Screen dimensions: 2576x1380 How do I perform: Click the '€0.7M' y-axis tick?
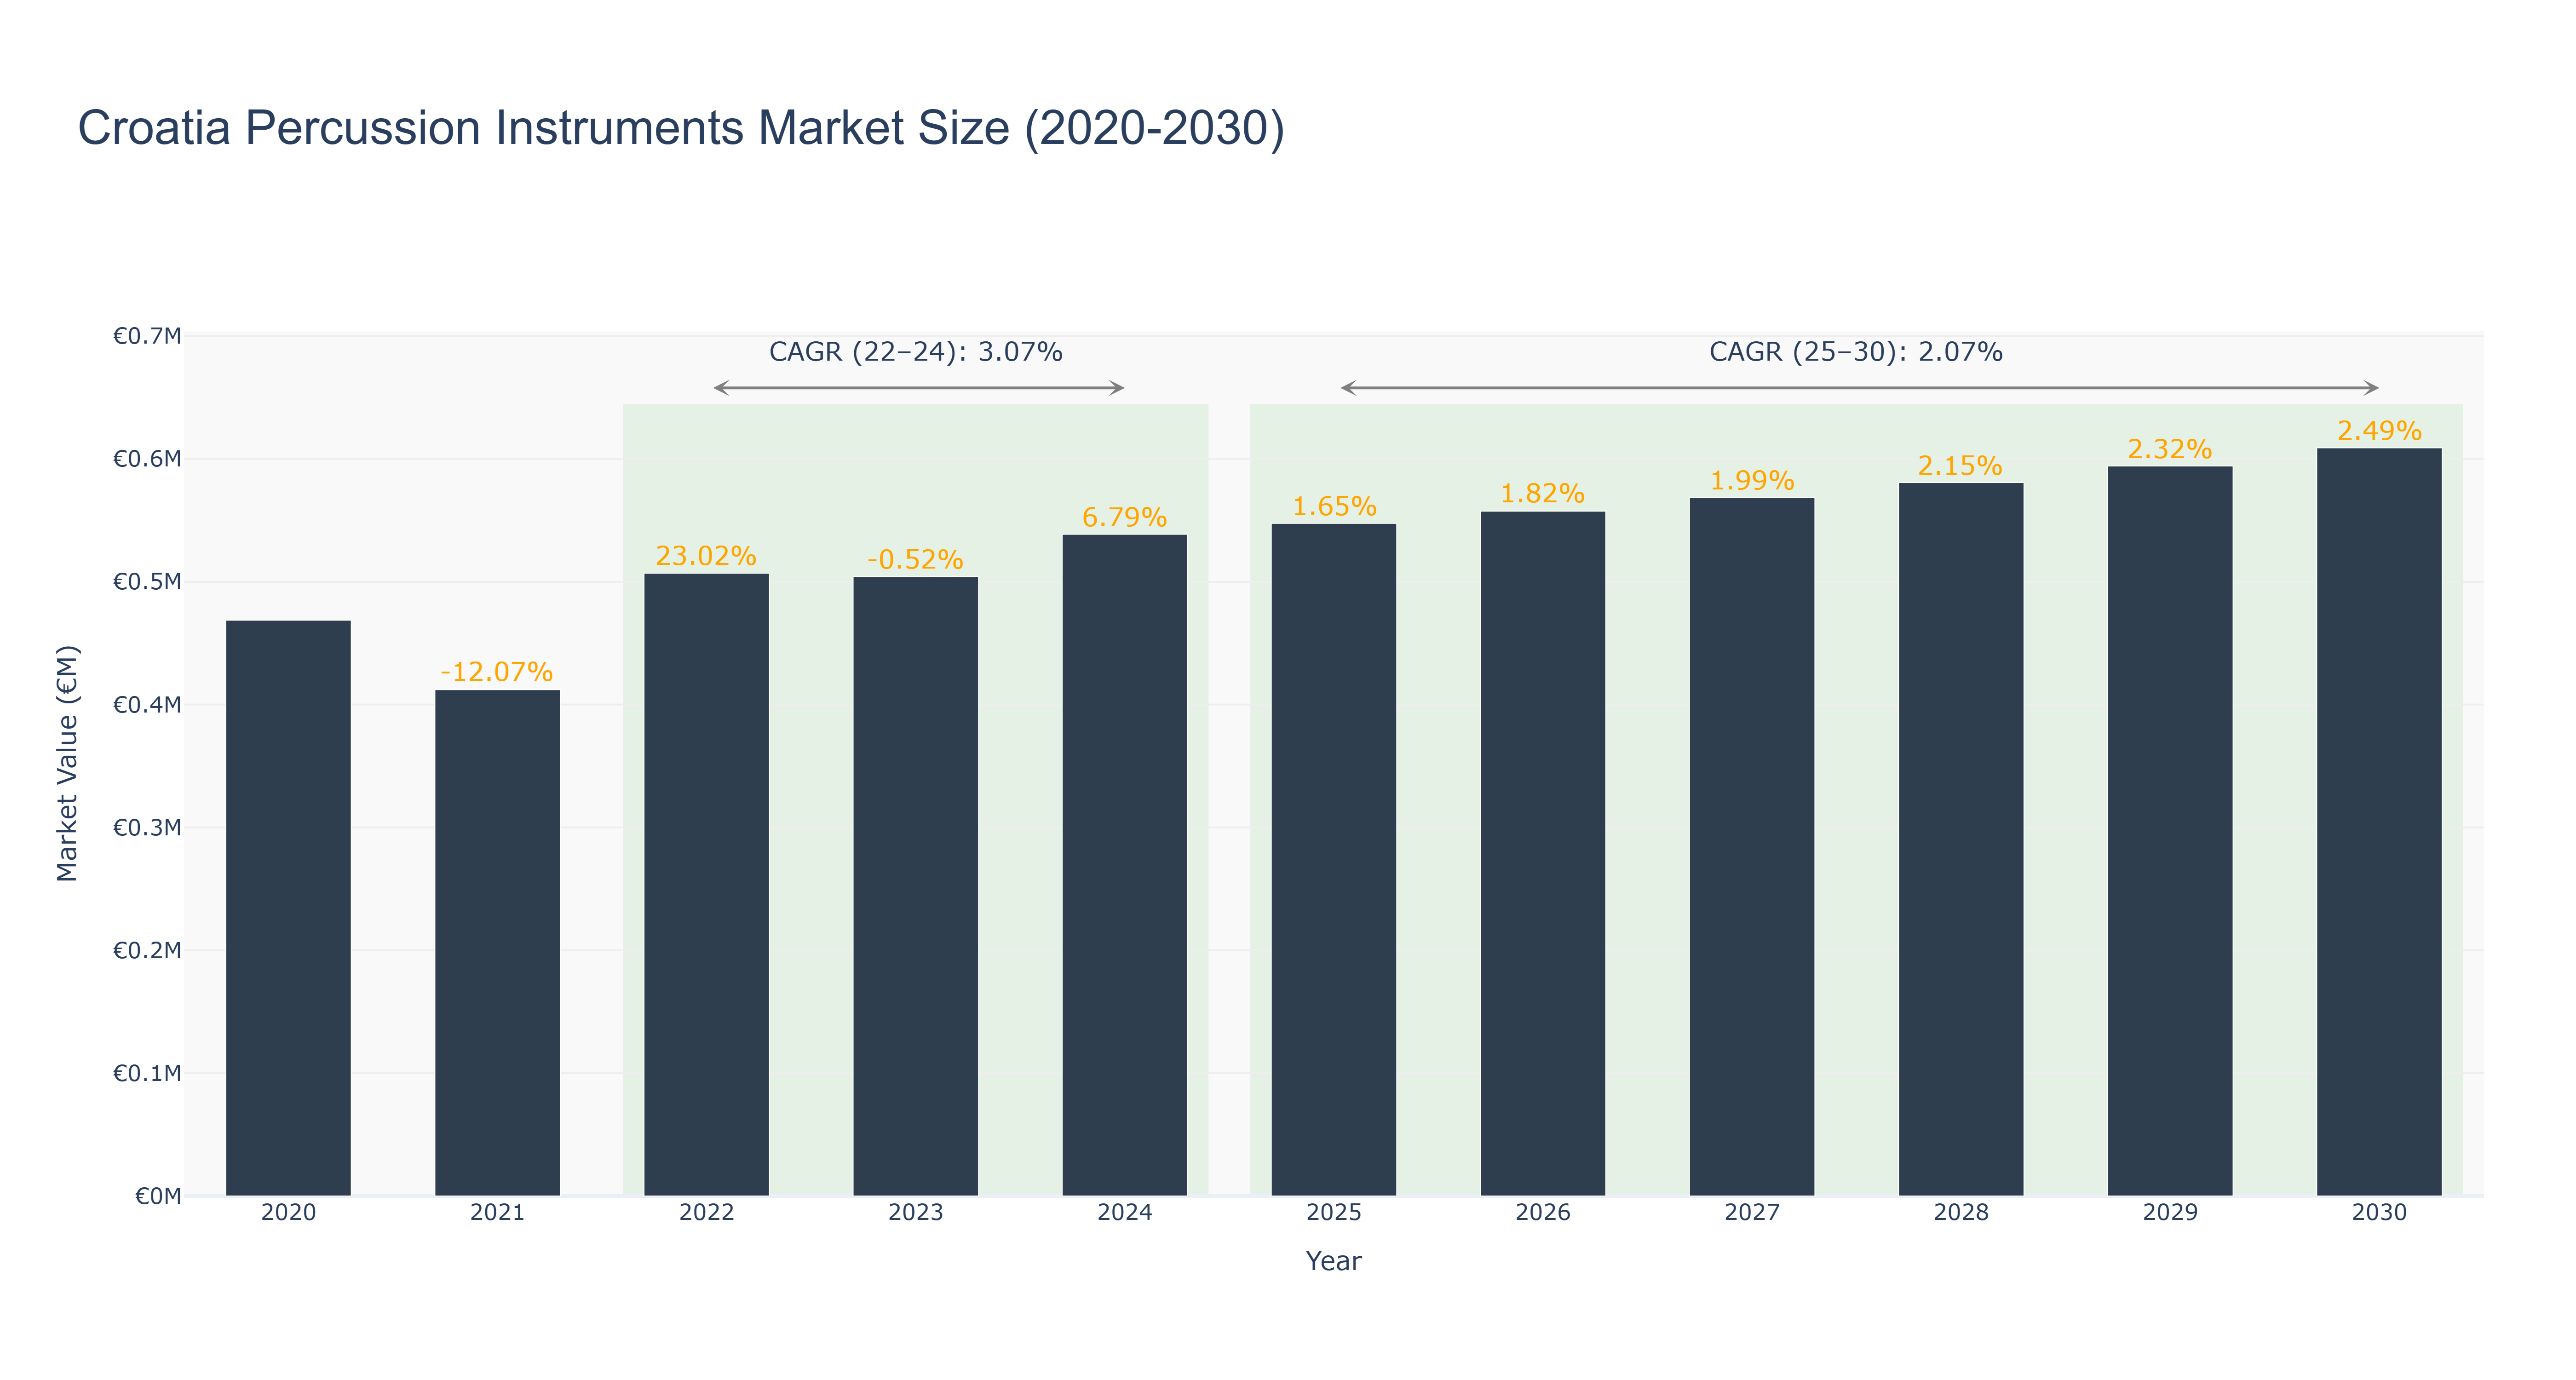click(147, 336)
